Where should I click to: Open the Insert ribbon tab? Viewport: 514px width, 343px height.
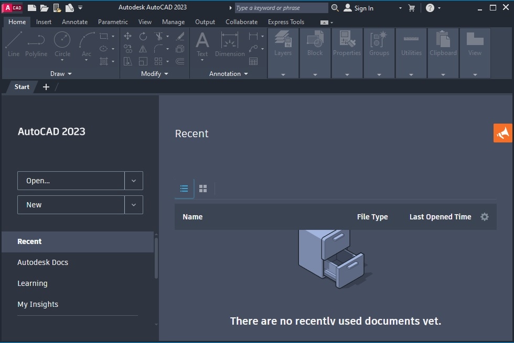(44, 22)
